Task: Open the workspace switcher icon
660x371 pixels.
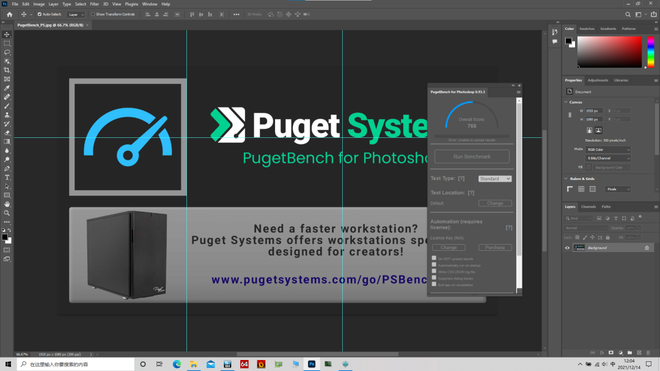Action: 638,14
